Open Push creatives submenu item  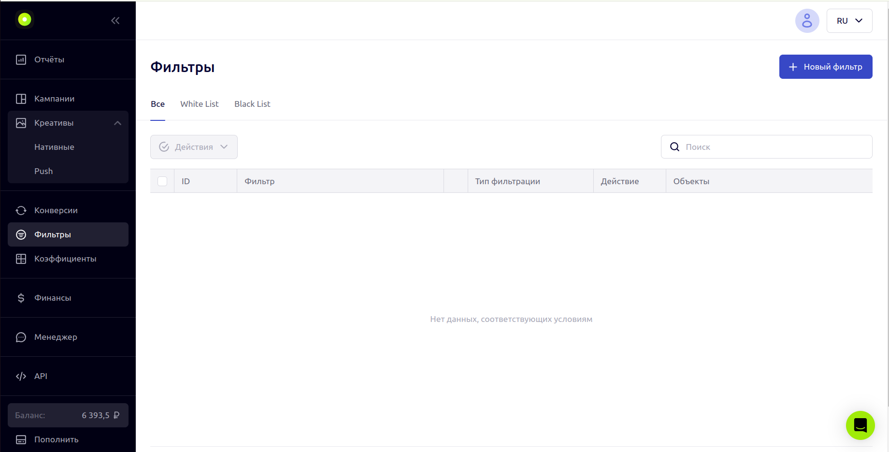[x=68, y=171]
